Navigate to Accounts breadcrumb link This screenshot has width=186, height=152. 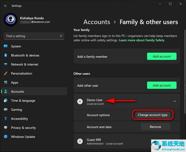96,22
